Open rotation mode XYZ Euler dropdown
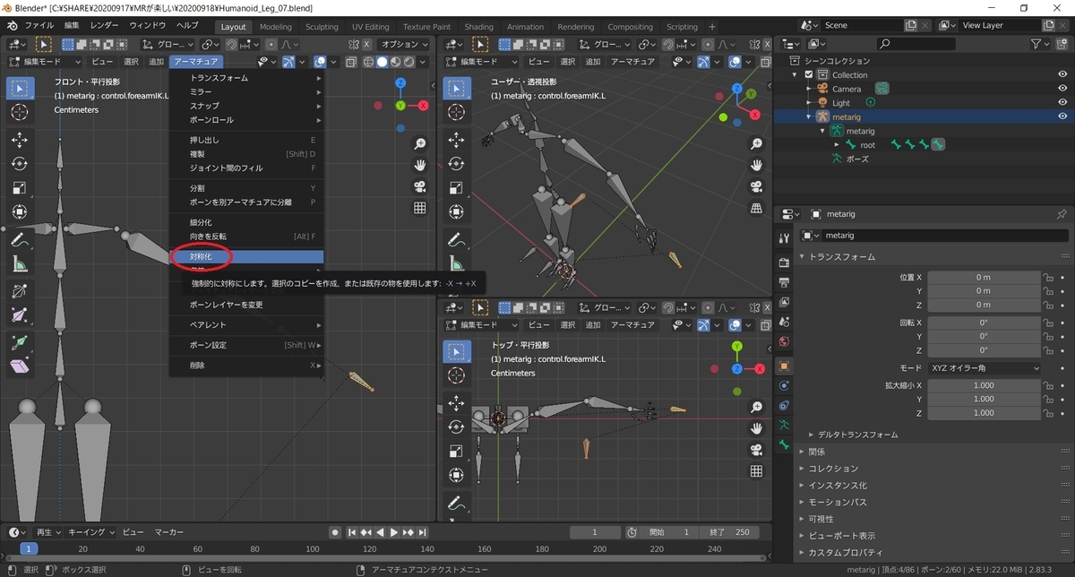1075x577 pixels. tap(985, 368)
